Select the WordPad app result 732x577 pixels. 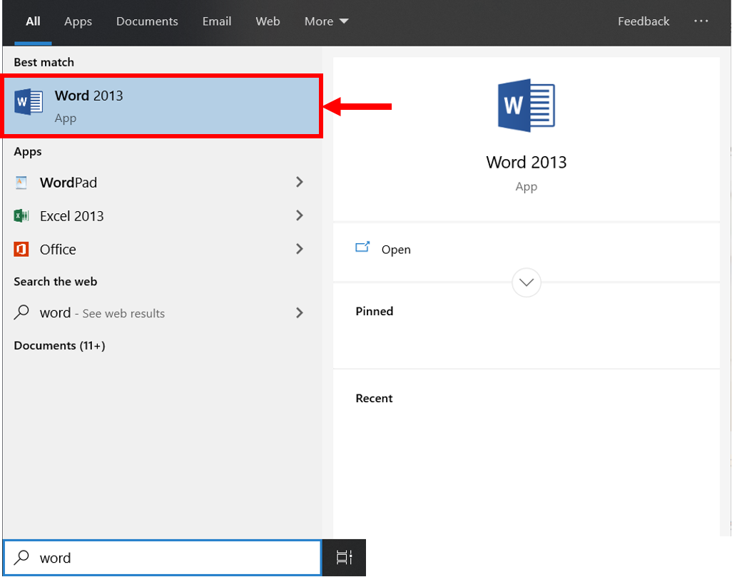(161, 182)
